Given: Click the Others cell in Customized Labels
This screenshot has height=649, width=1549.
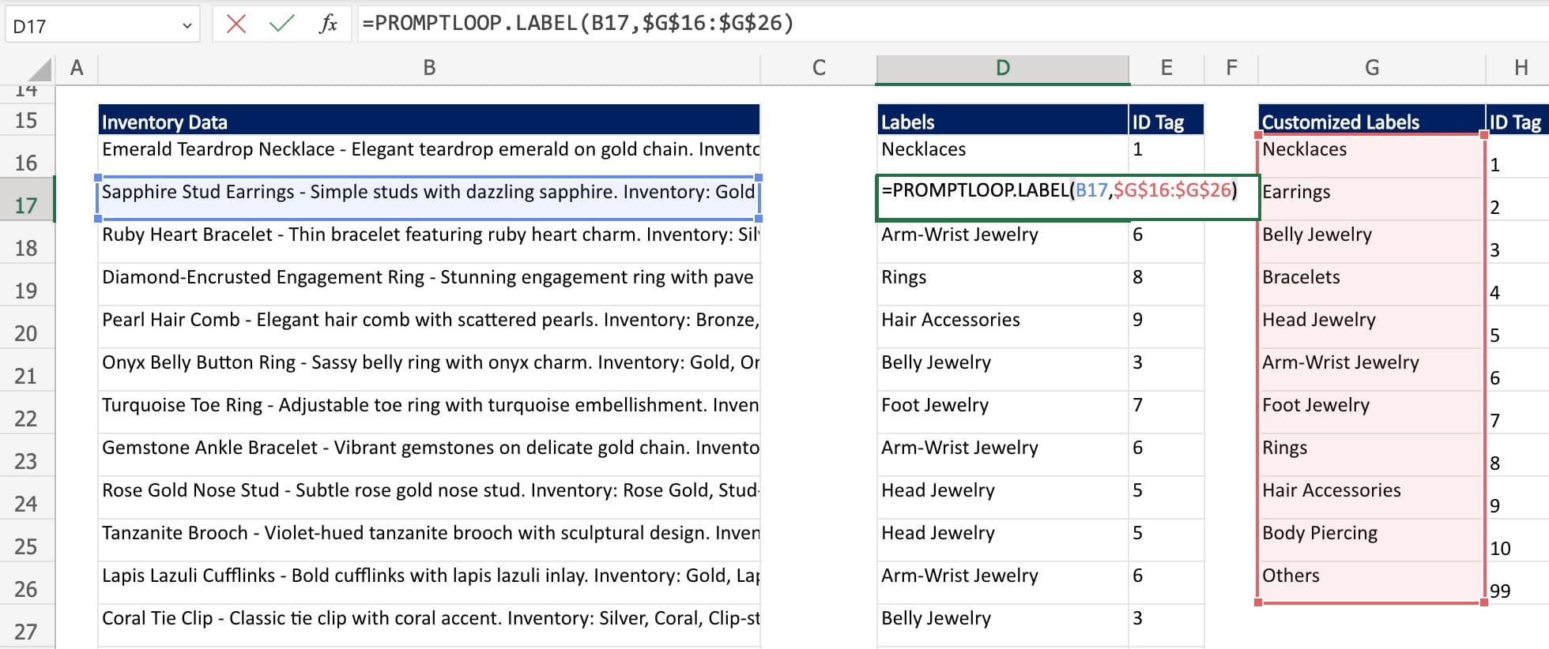Looking at the screenshot, I should 1371,576.
